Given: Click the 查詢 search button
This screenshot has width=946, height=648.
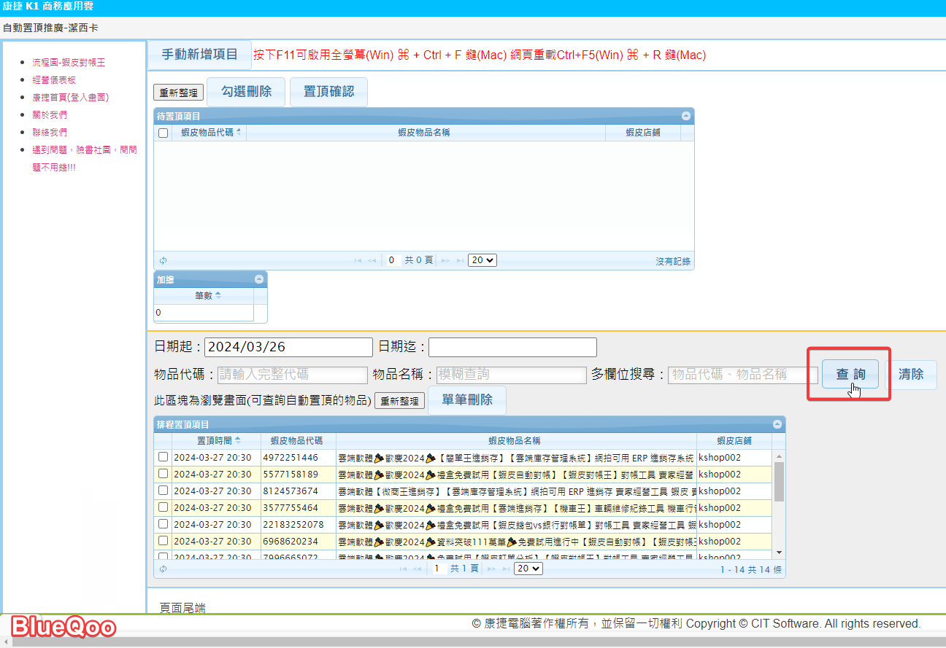Looking at the screenshot, I should click(850, 375).
